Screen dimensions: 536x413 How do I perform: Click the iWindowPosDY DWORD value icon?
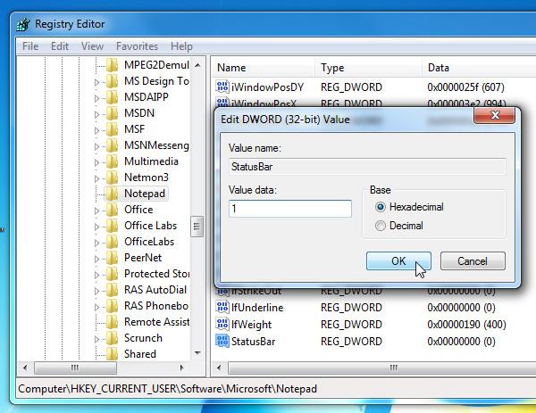point(222,87)
